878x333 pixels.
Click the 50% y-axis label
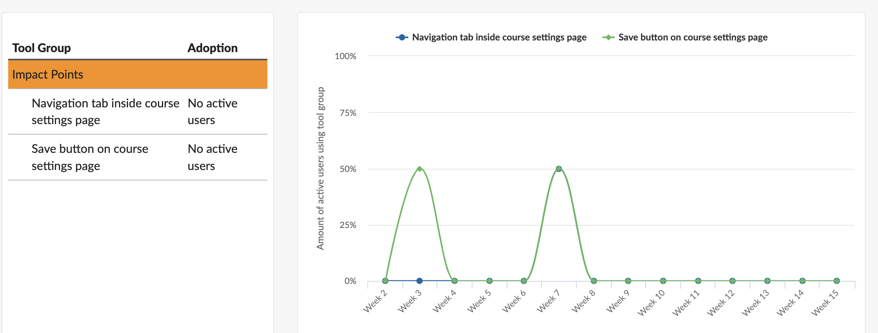[x=348, y=169]
